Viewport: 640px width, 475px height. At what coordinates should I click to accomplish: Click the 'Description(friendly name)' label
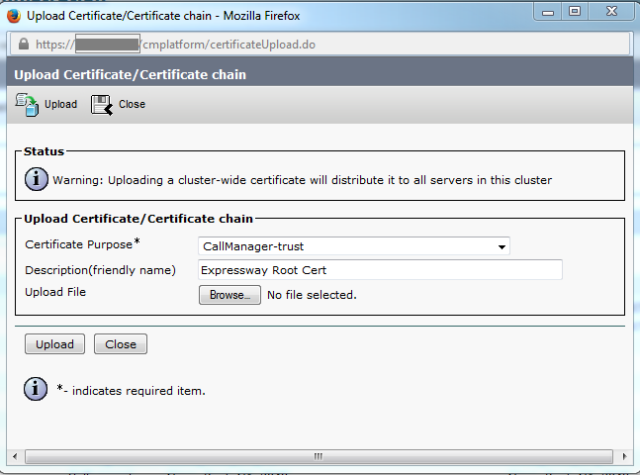click(x=101, y=270)
